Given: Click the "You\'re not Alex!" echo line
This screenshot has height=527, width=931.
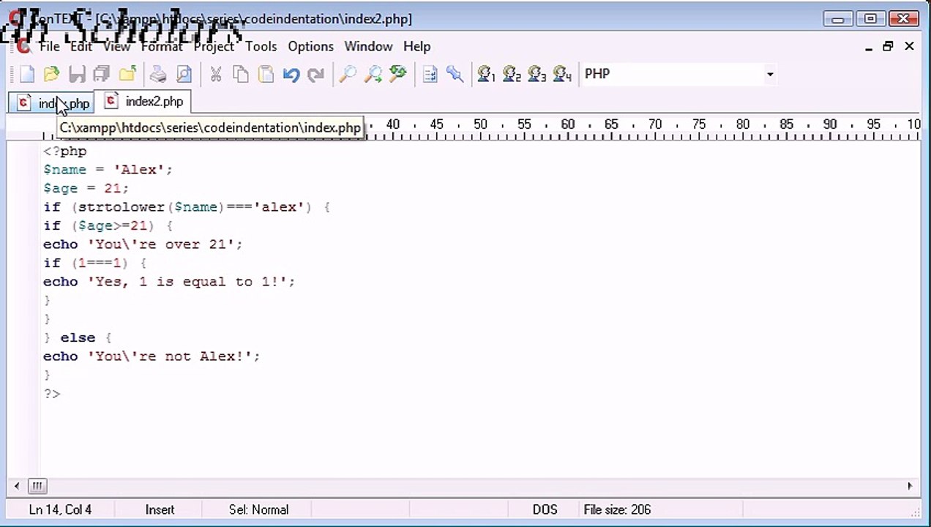Looking at the screenshot, I should point(152,356).
